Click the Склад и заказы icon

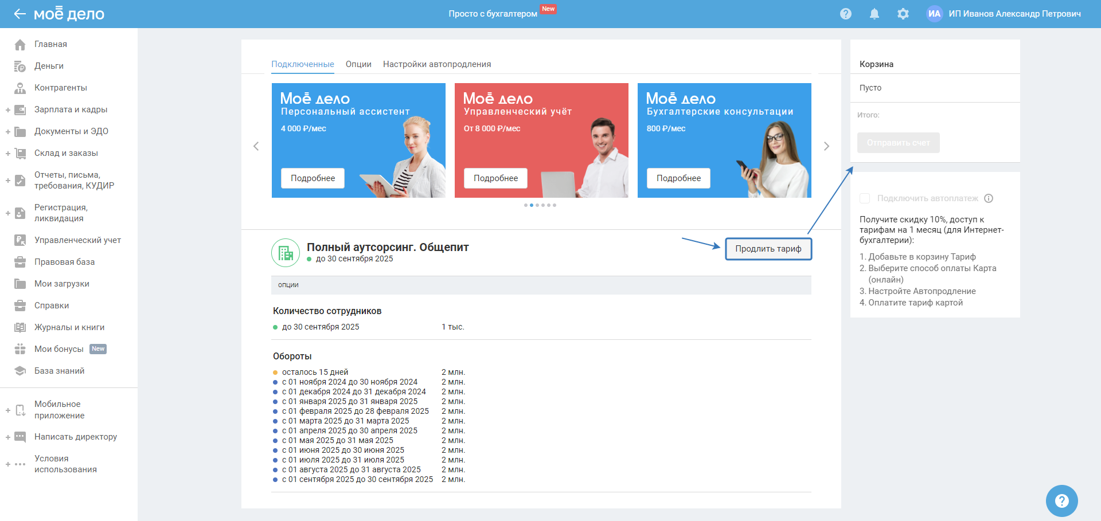pos(20,153)
